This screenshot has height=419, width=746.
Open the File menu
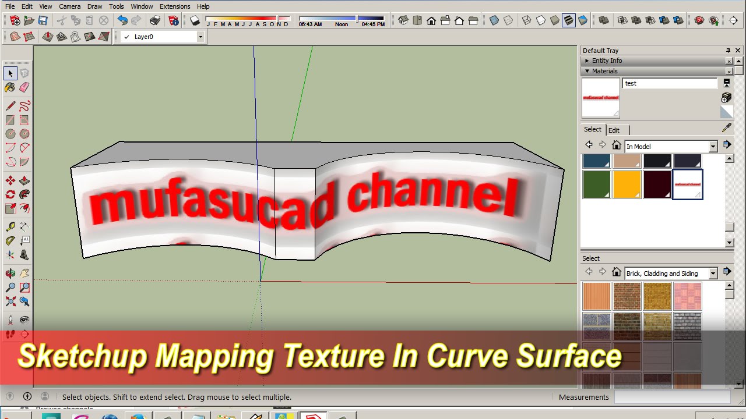10,6
